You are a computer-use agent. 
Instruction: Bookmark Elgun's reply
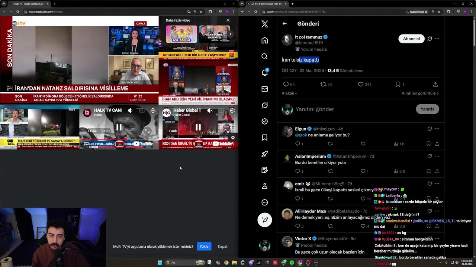coord(428,144)
